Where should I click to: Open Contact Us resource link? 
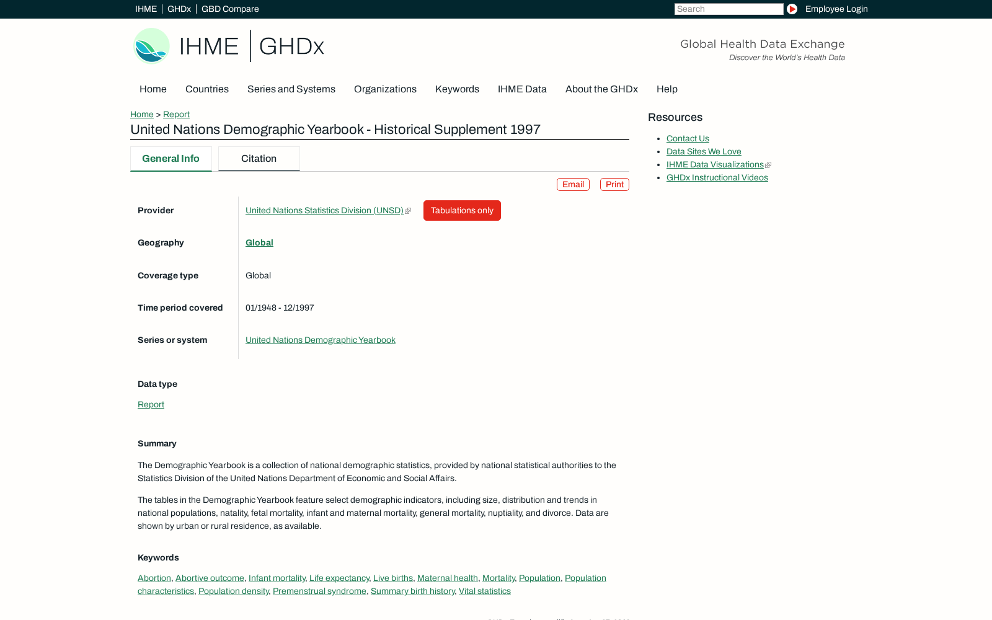point(688,139)
